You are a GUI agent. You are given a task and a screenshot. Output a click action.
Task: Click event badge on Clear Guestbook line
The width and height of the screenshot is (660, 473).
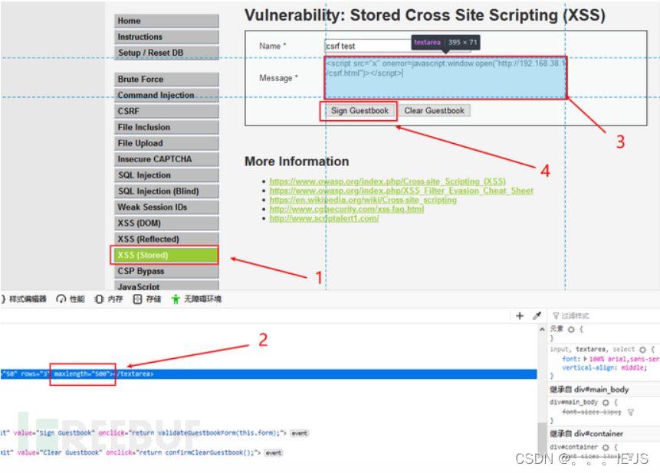click(x=274, y=453)
